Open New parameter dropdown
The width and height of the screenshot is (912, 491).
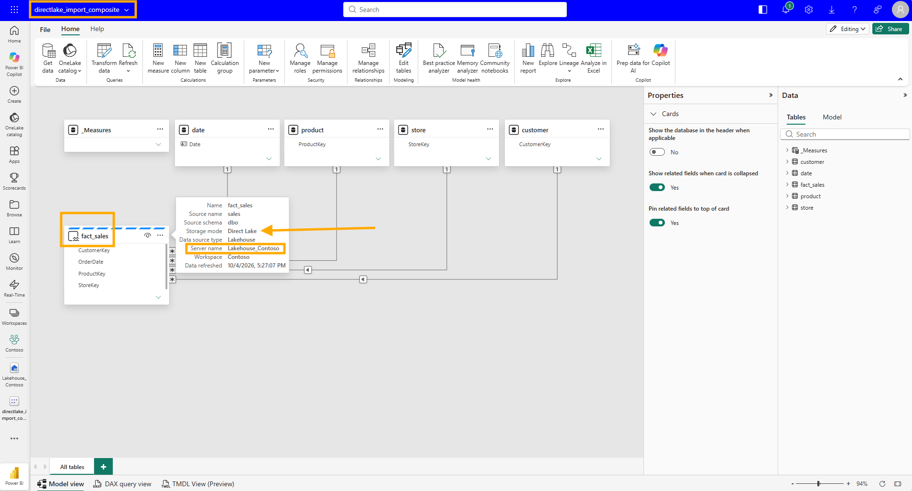click(x=264, y=58)
